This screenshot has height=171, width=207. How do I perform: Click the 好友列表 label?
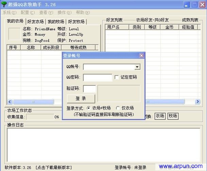coord(114,20)
